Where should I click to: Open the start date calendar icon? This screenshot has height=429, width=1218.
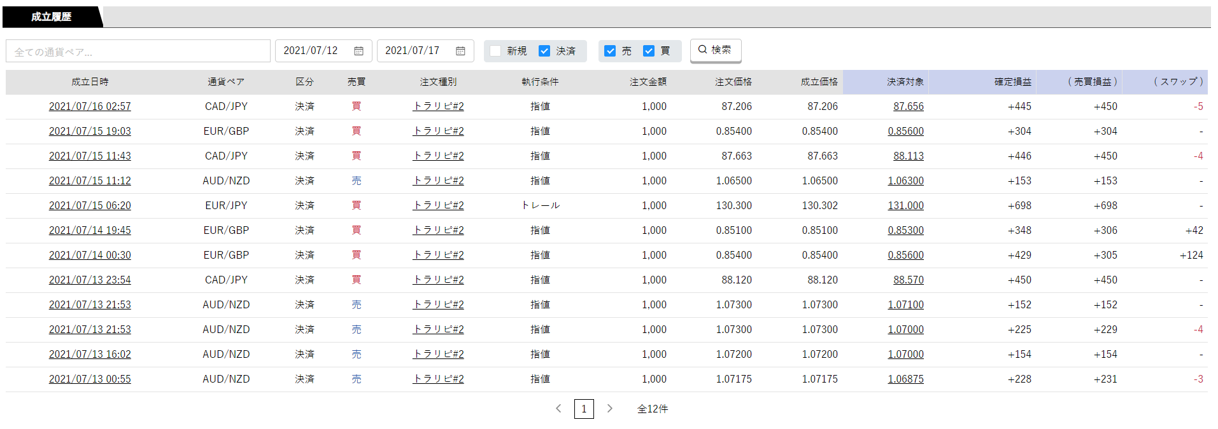coord(358,51)
